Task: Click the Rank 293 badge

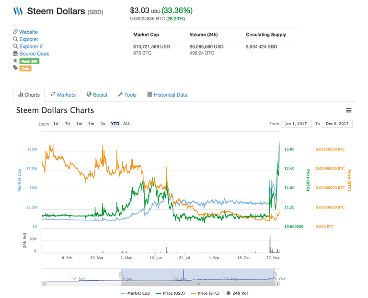Action: [x=29, y=61]
